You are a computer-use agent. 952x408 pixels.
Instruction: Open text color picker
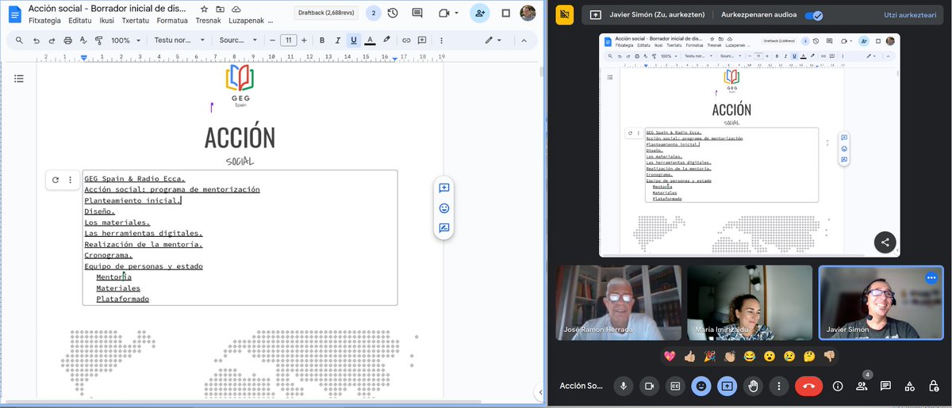coord(370,40)
